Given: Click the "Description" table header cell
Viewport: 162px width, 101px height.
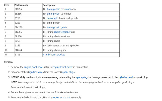Looking at the screenshot, I should [x=49, y=5].
